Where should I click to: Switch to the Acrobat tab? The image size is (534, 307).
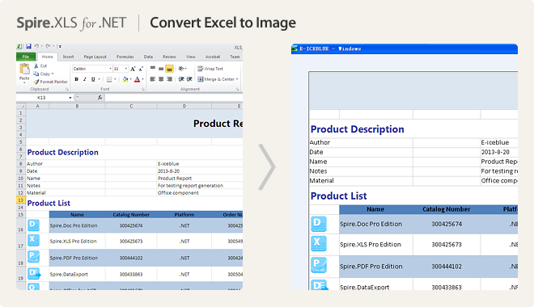pos(213,57)
